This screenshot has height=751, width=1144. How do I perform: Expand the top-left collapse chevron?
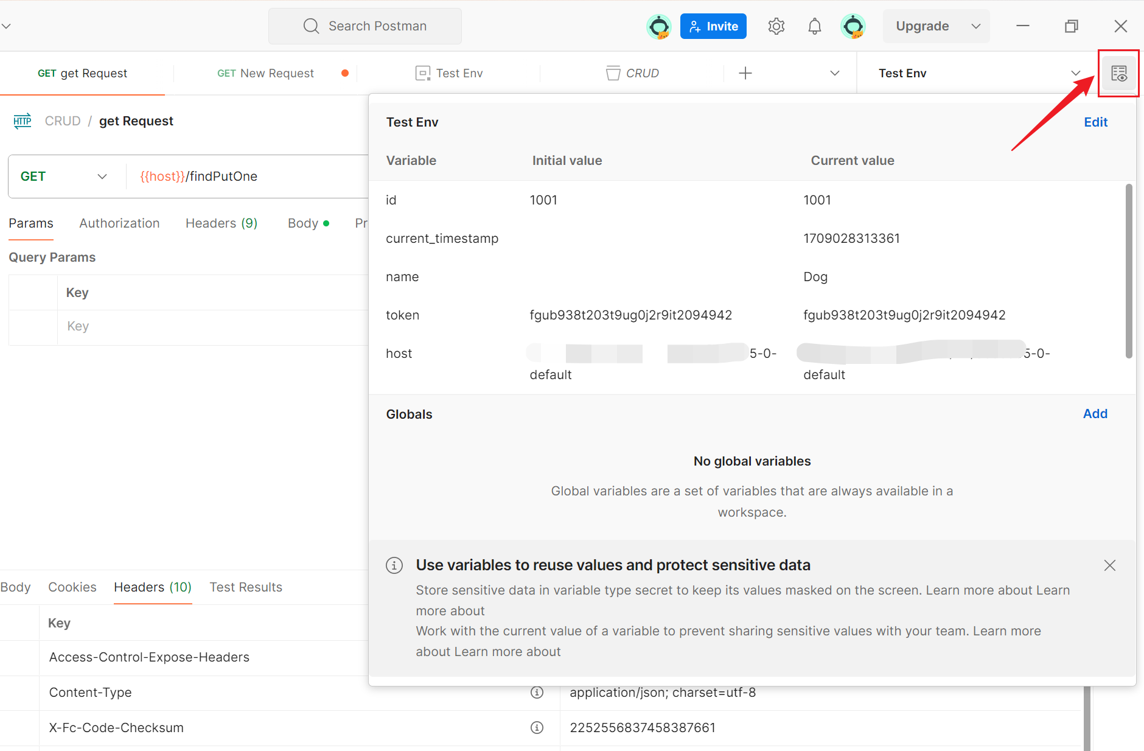coord(6,26)
